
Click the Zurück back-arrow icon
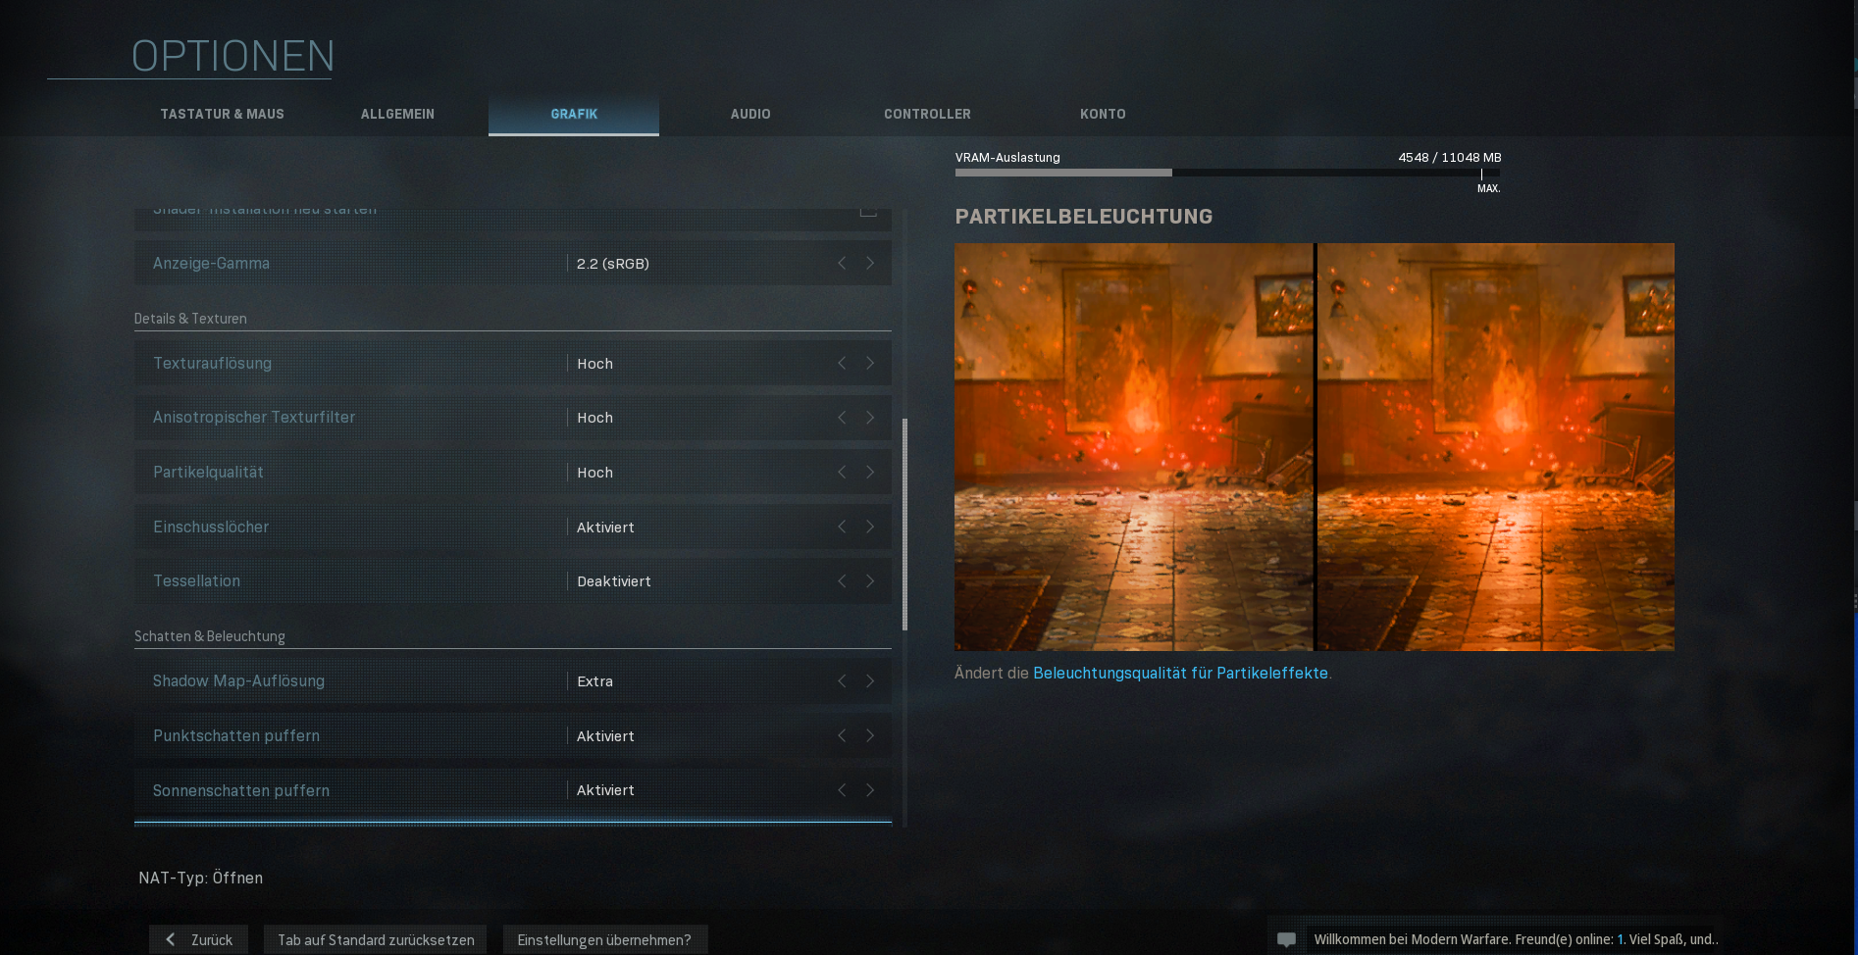coord(171,939)
